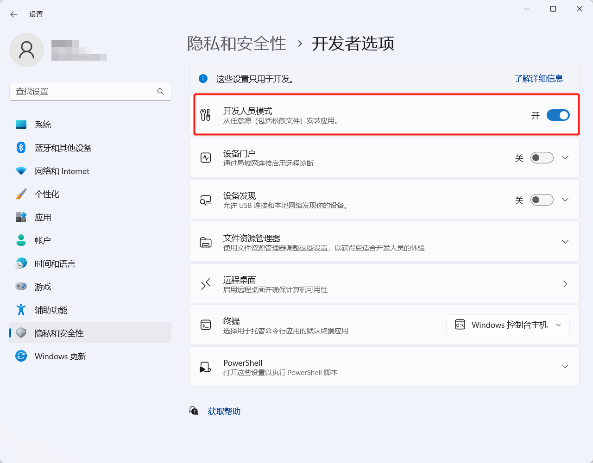The image size is (593, 463).
Task: Open the Windows 控制台主机 dropdown
Action: coord(508,325)
